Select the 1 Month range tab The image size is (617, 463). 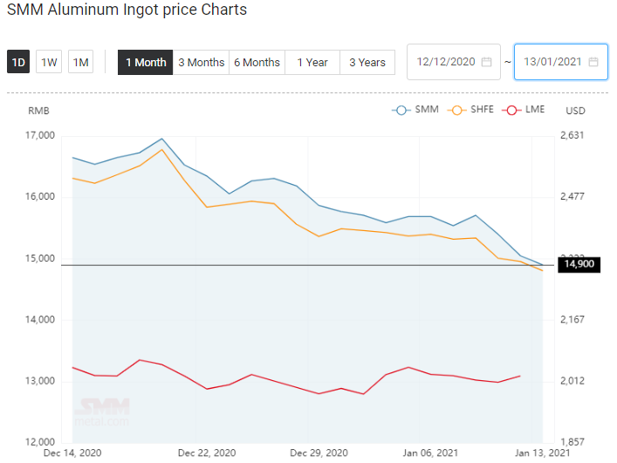[145, 62]
